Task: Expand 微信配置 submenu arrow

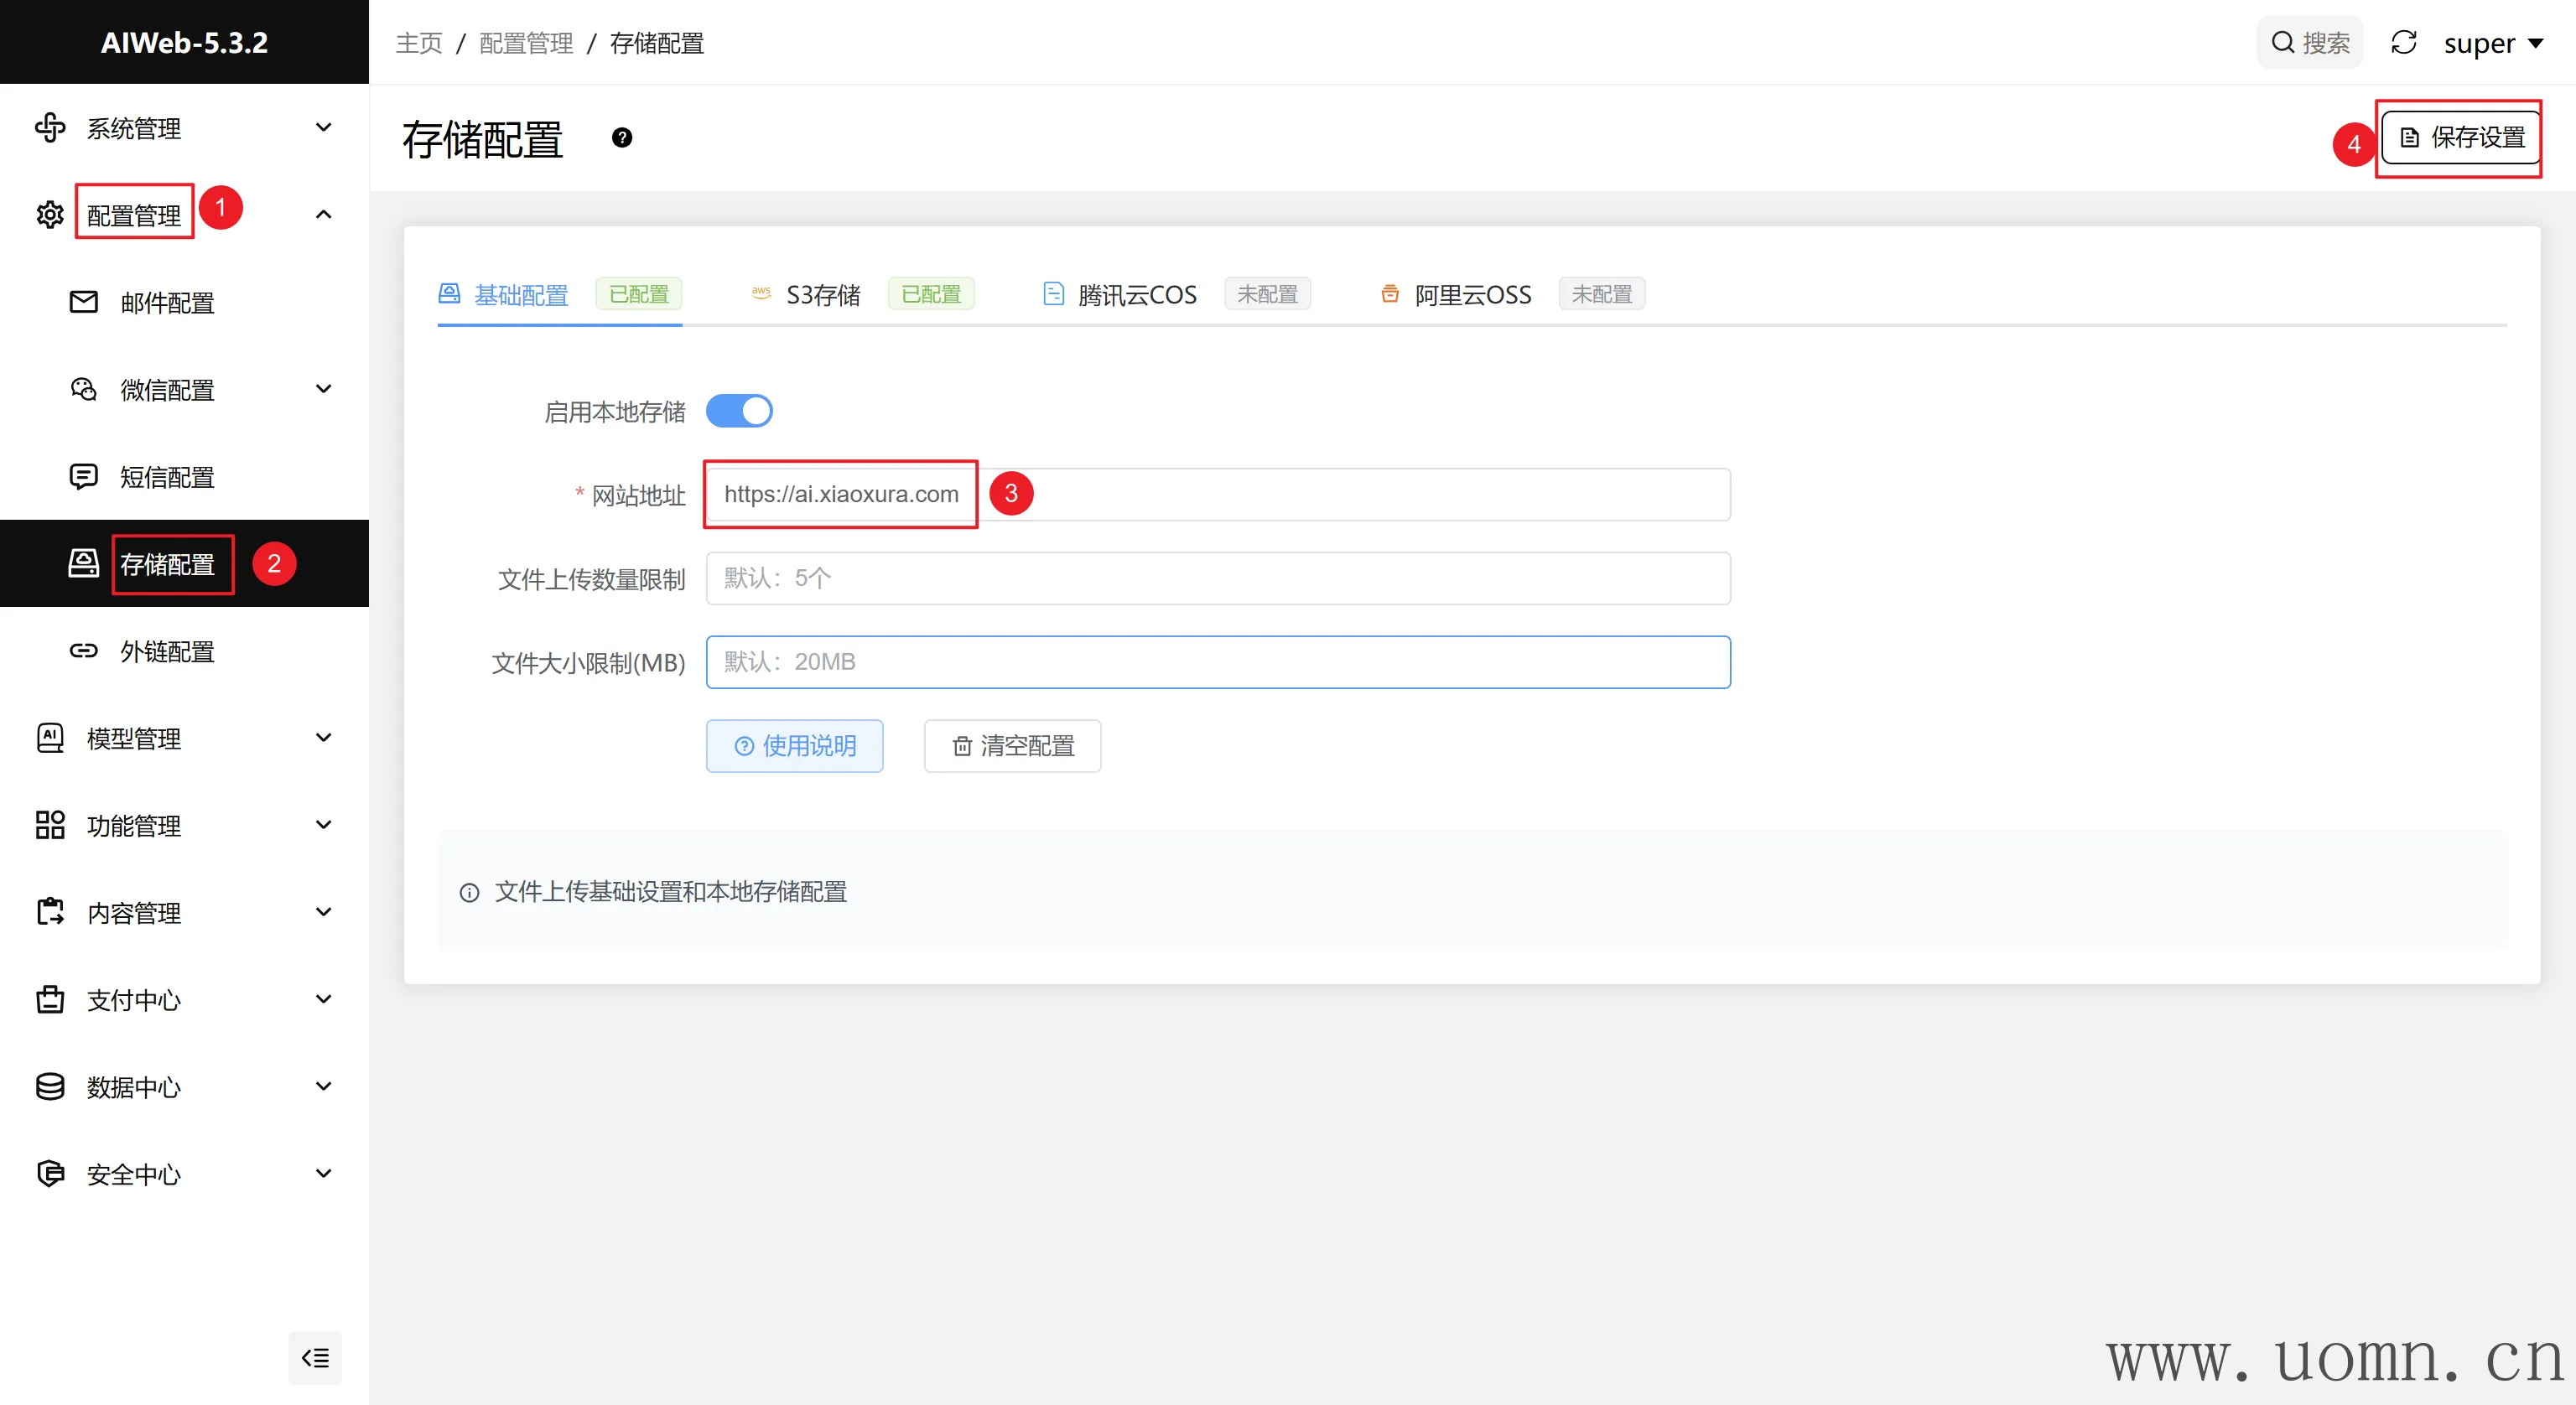Action: [323, 389]
